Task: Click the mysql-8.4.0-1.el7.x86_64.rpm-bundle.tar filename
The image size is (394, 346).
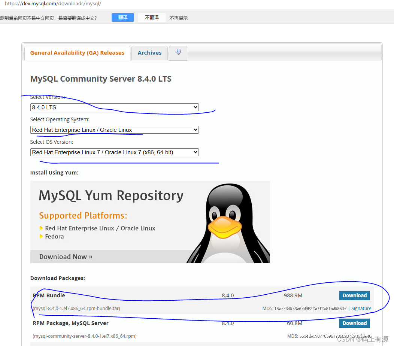Action: pyautogui.click(x=76, y=308)
